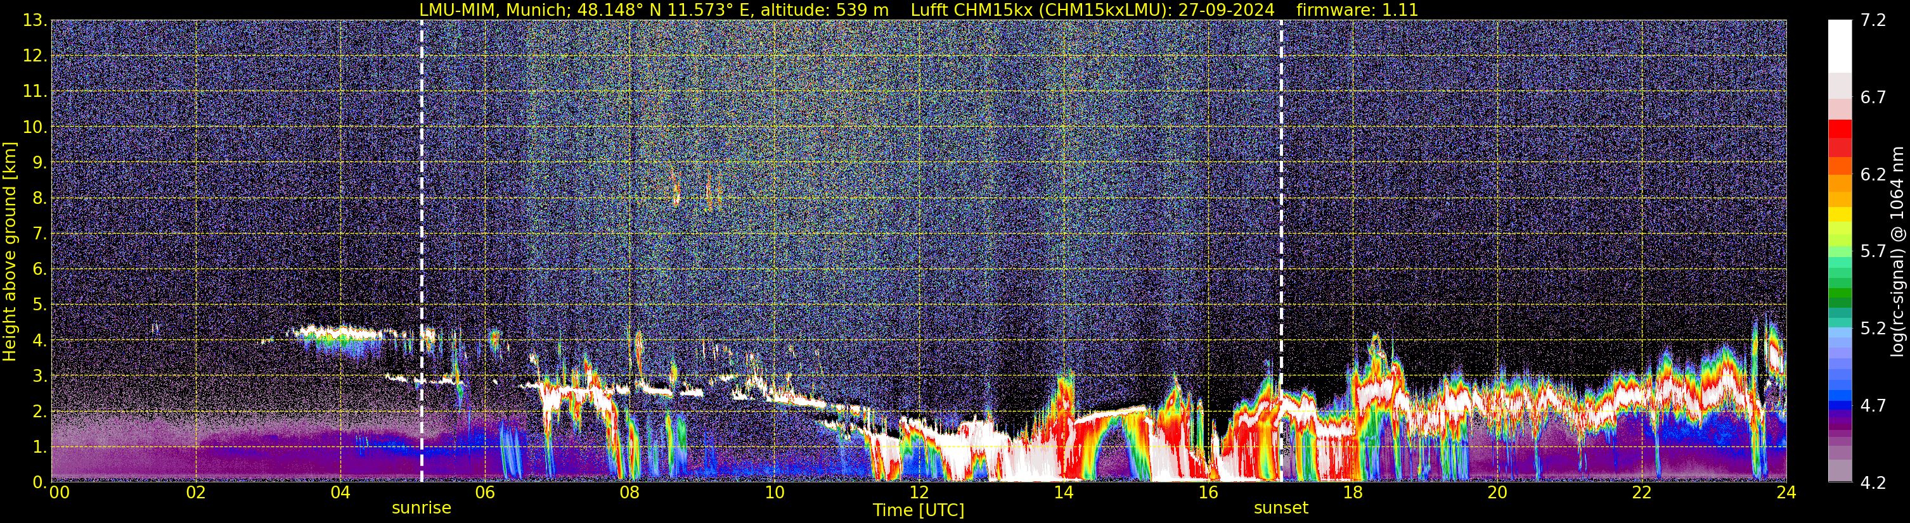Click the red segment of the colorbar

(1840, 129)
